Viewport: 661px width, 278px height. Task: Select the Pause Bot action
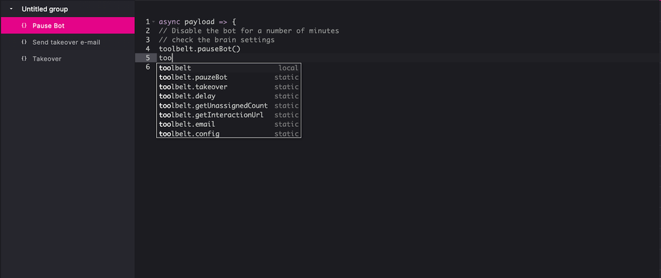pyautogui.click(x=67, y=26)
